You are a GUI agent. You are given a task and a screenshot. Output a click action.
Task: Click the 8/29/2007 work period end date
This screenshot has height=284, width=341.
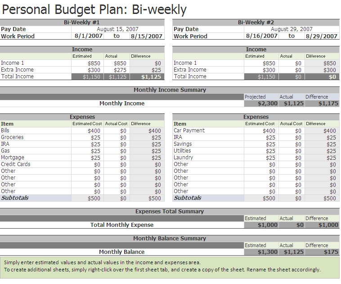(x=321, y=36)
